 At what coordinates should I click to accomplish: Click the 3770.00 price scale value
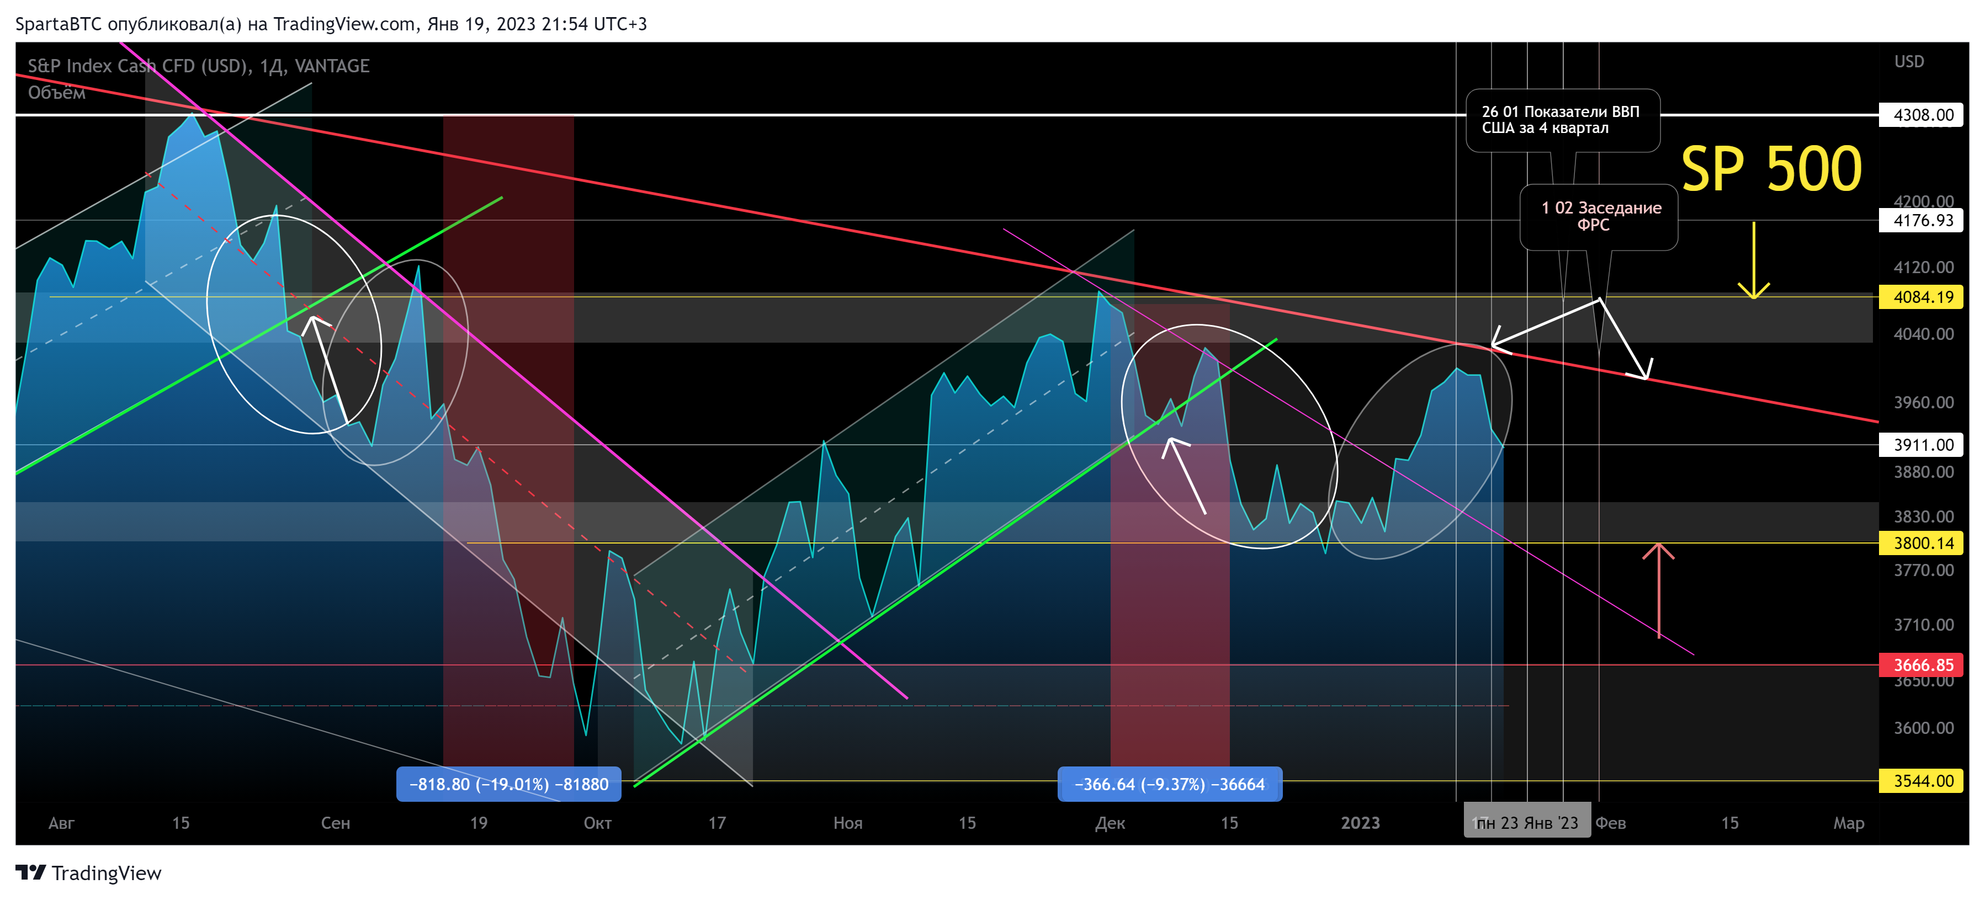1923,570
